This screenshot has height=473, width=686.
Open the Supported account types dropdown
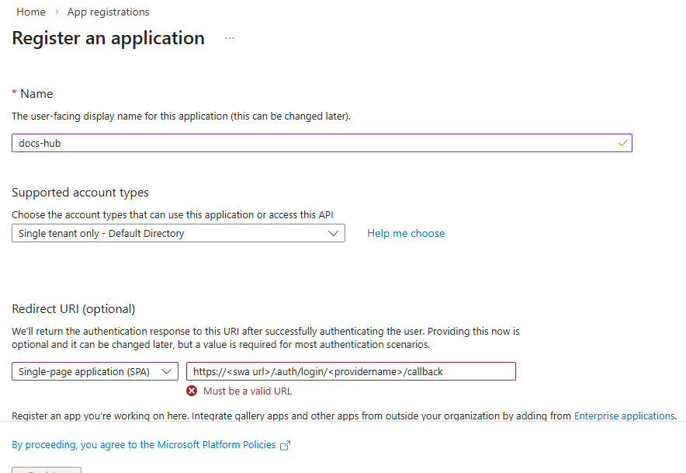coord(178,233)
